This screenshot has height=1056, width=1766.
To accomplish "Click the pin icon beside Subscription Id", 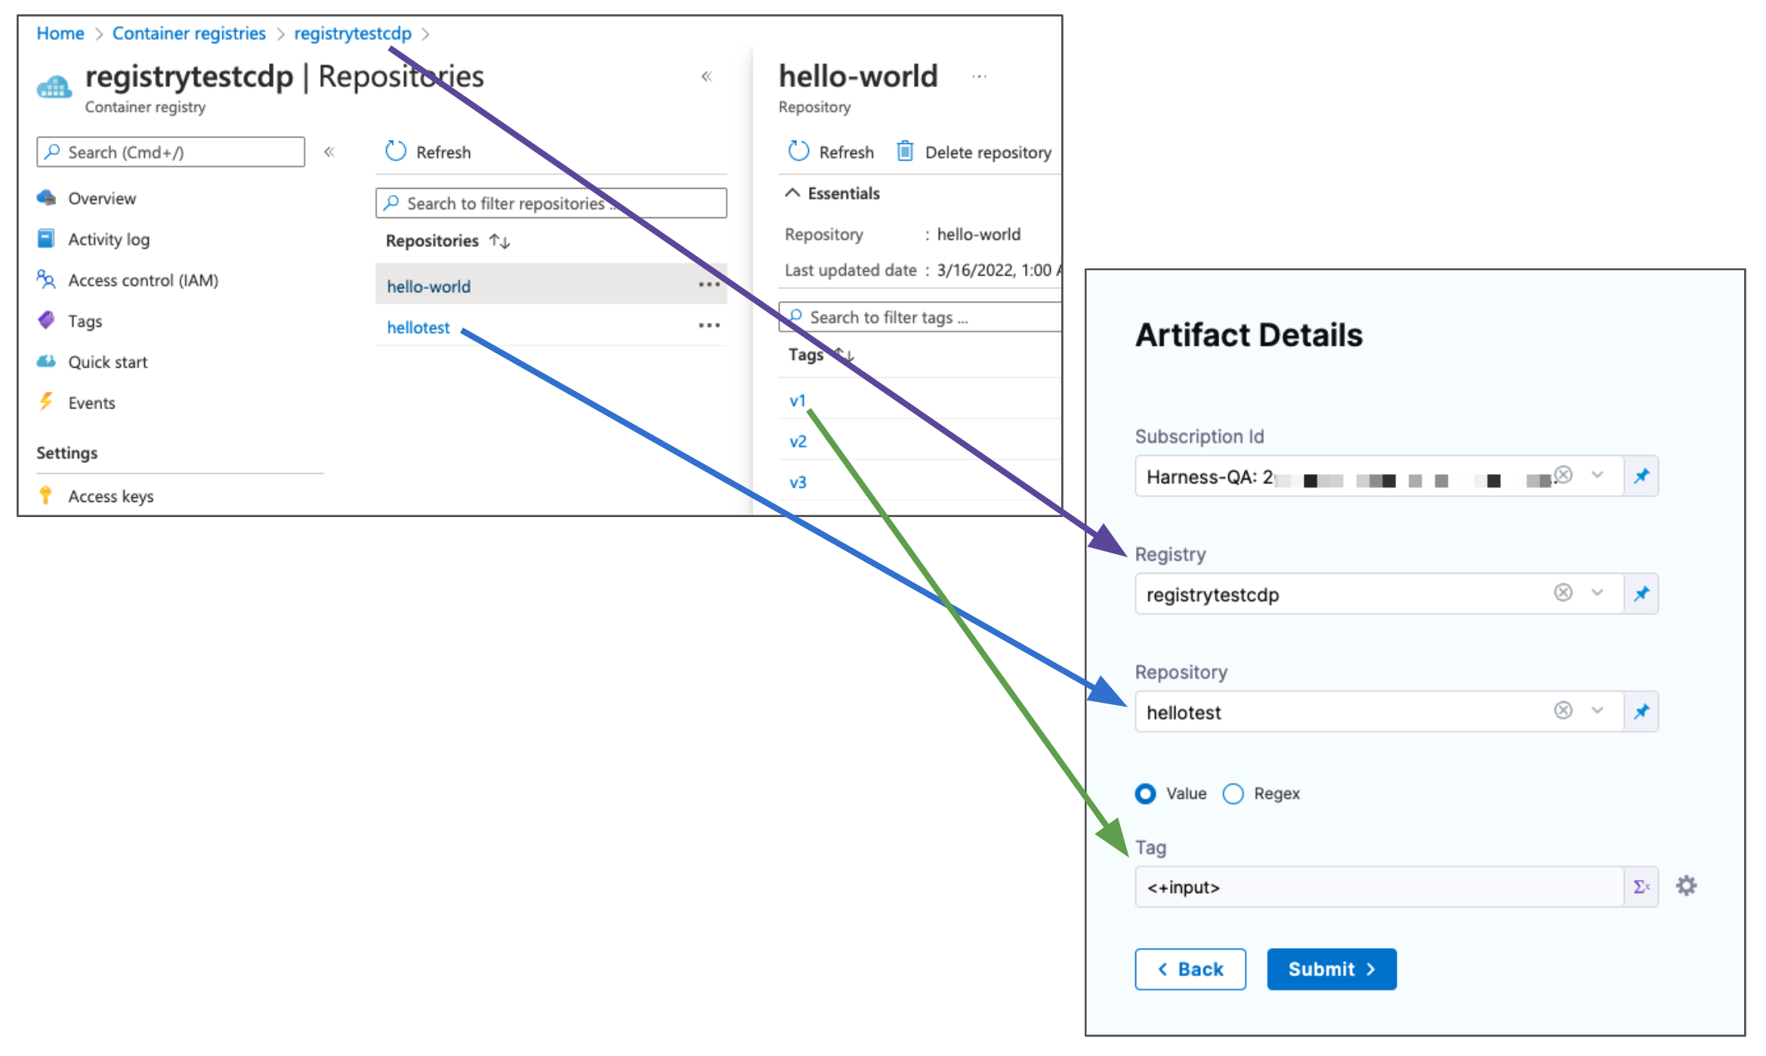I will point(1641,476).
